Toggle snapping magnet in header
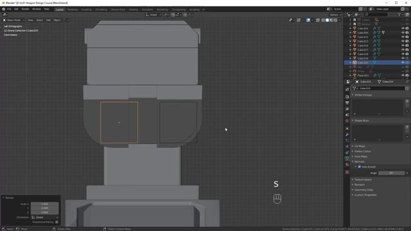411x231 pixels. 173,15
